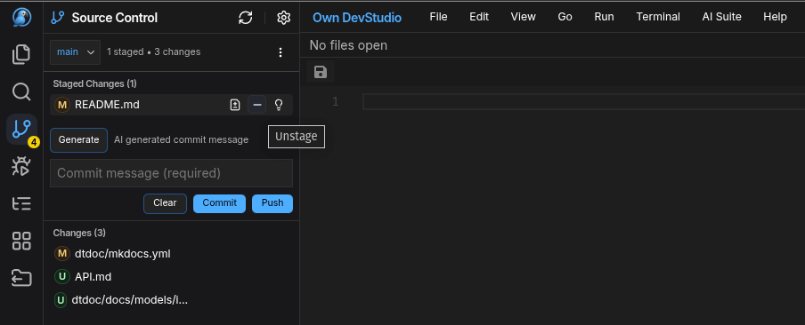Image resolution: width=805 pixels, height=325 pixels.
Task: Click the branch icon beside Source Control title
Action: click(58, 18)
